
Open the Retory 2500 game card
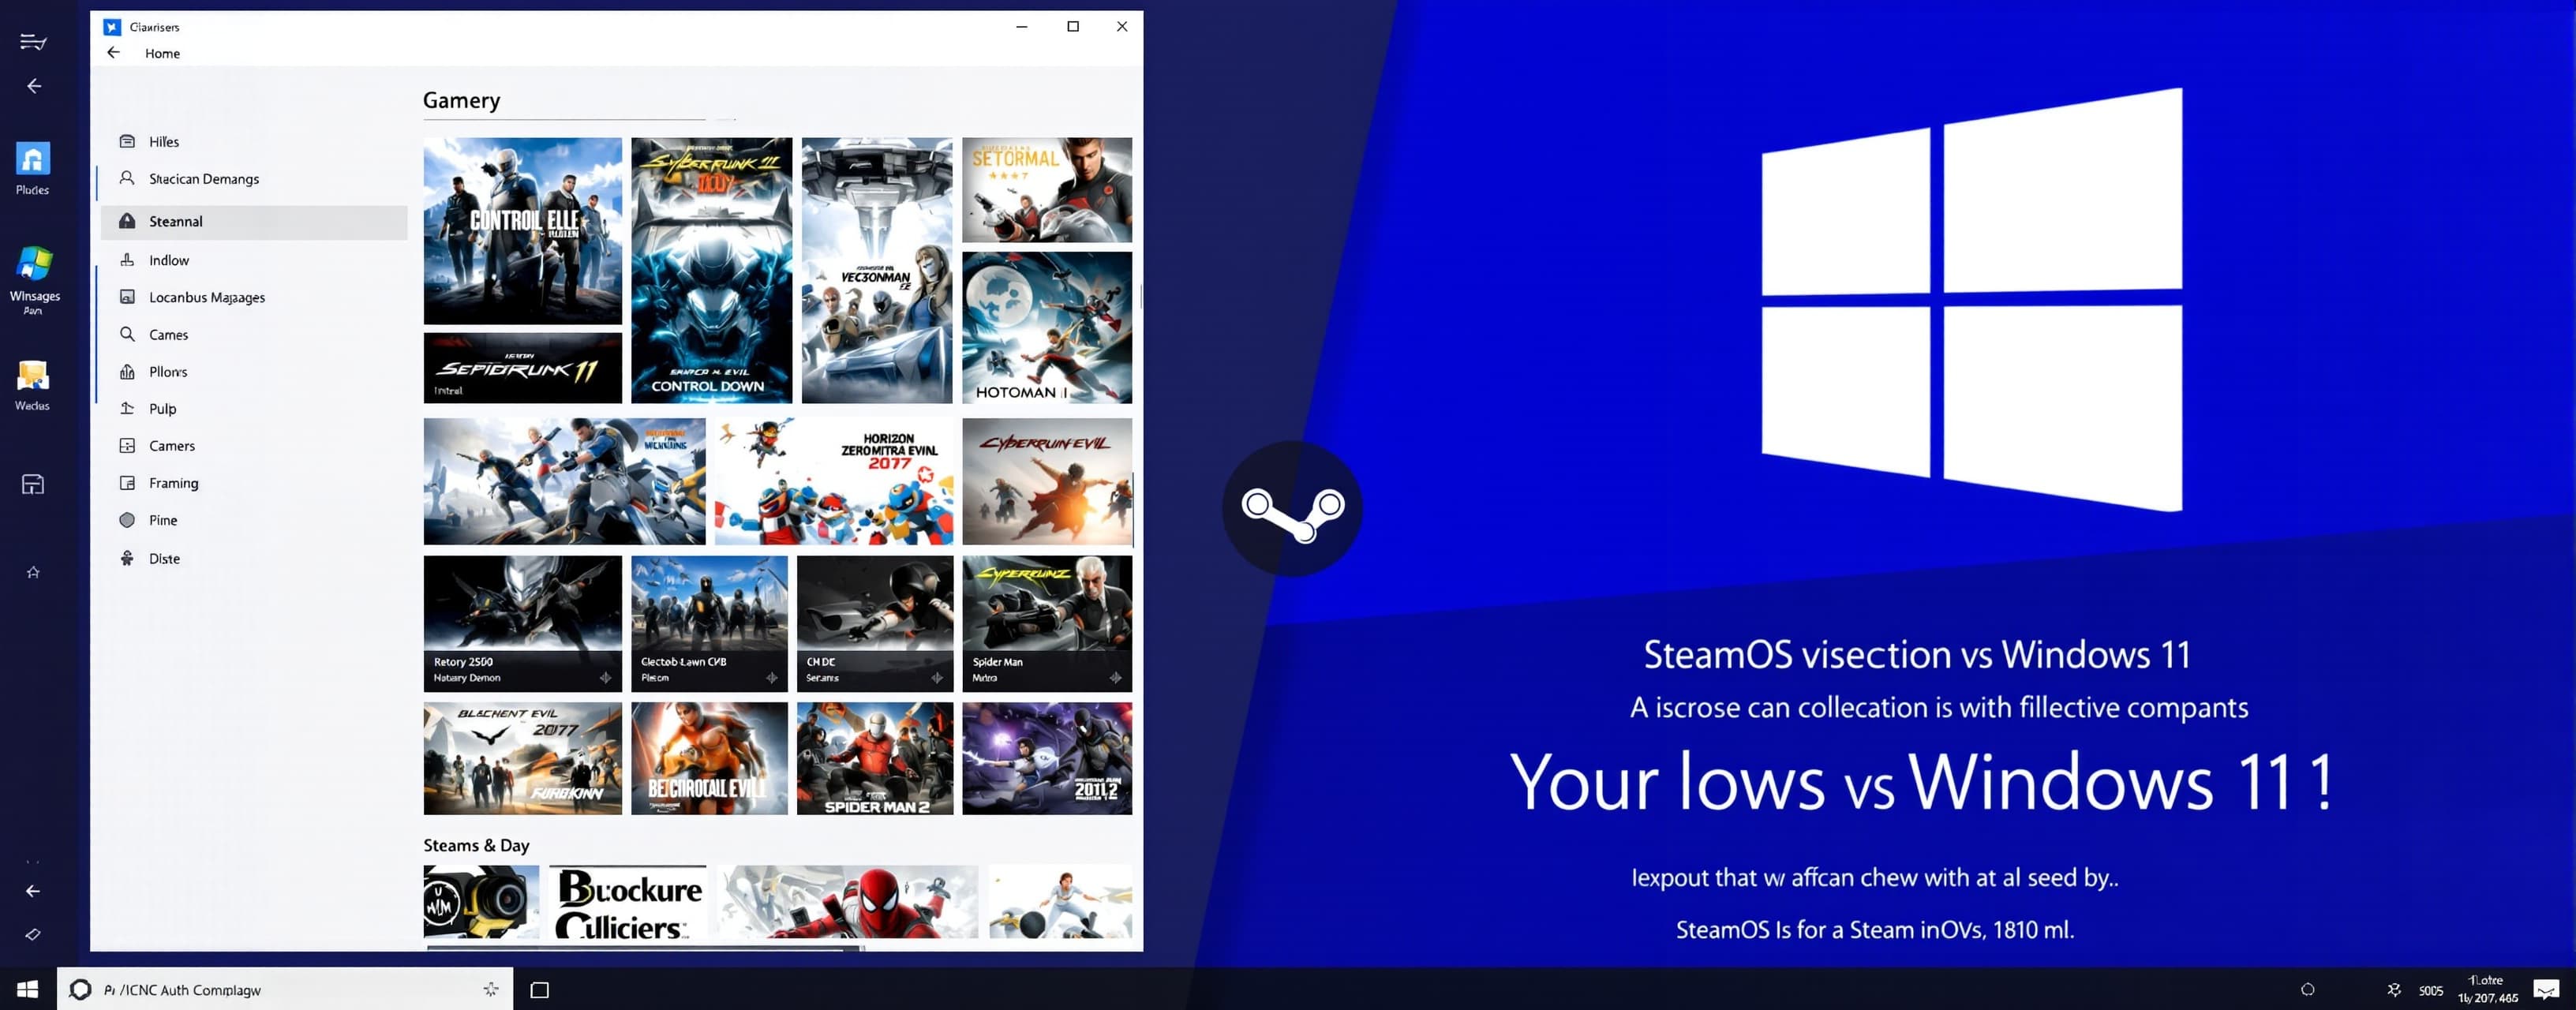click(523, 623)
